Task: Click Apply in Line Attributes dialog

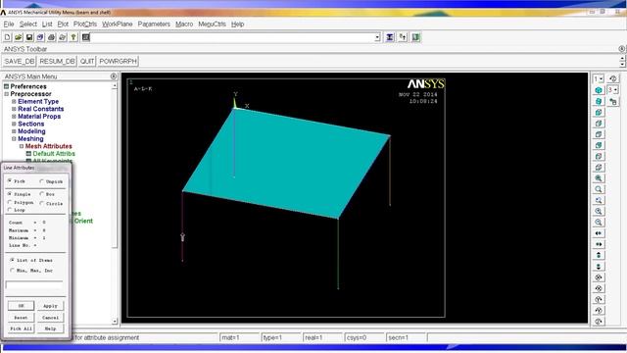Action: (50, 306)
